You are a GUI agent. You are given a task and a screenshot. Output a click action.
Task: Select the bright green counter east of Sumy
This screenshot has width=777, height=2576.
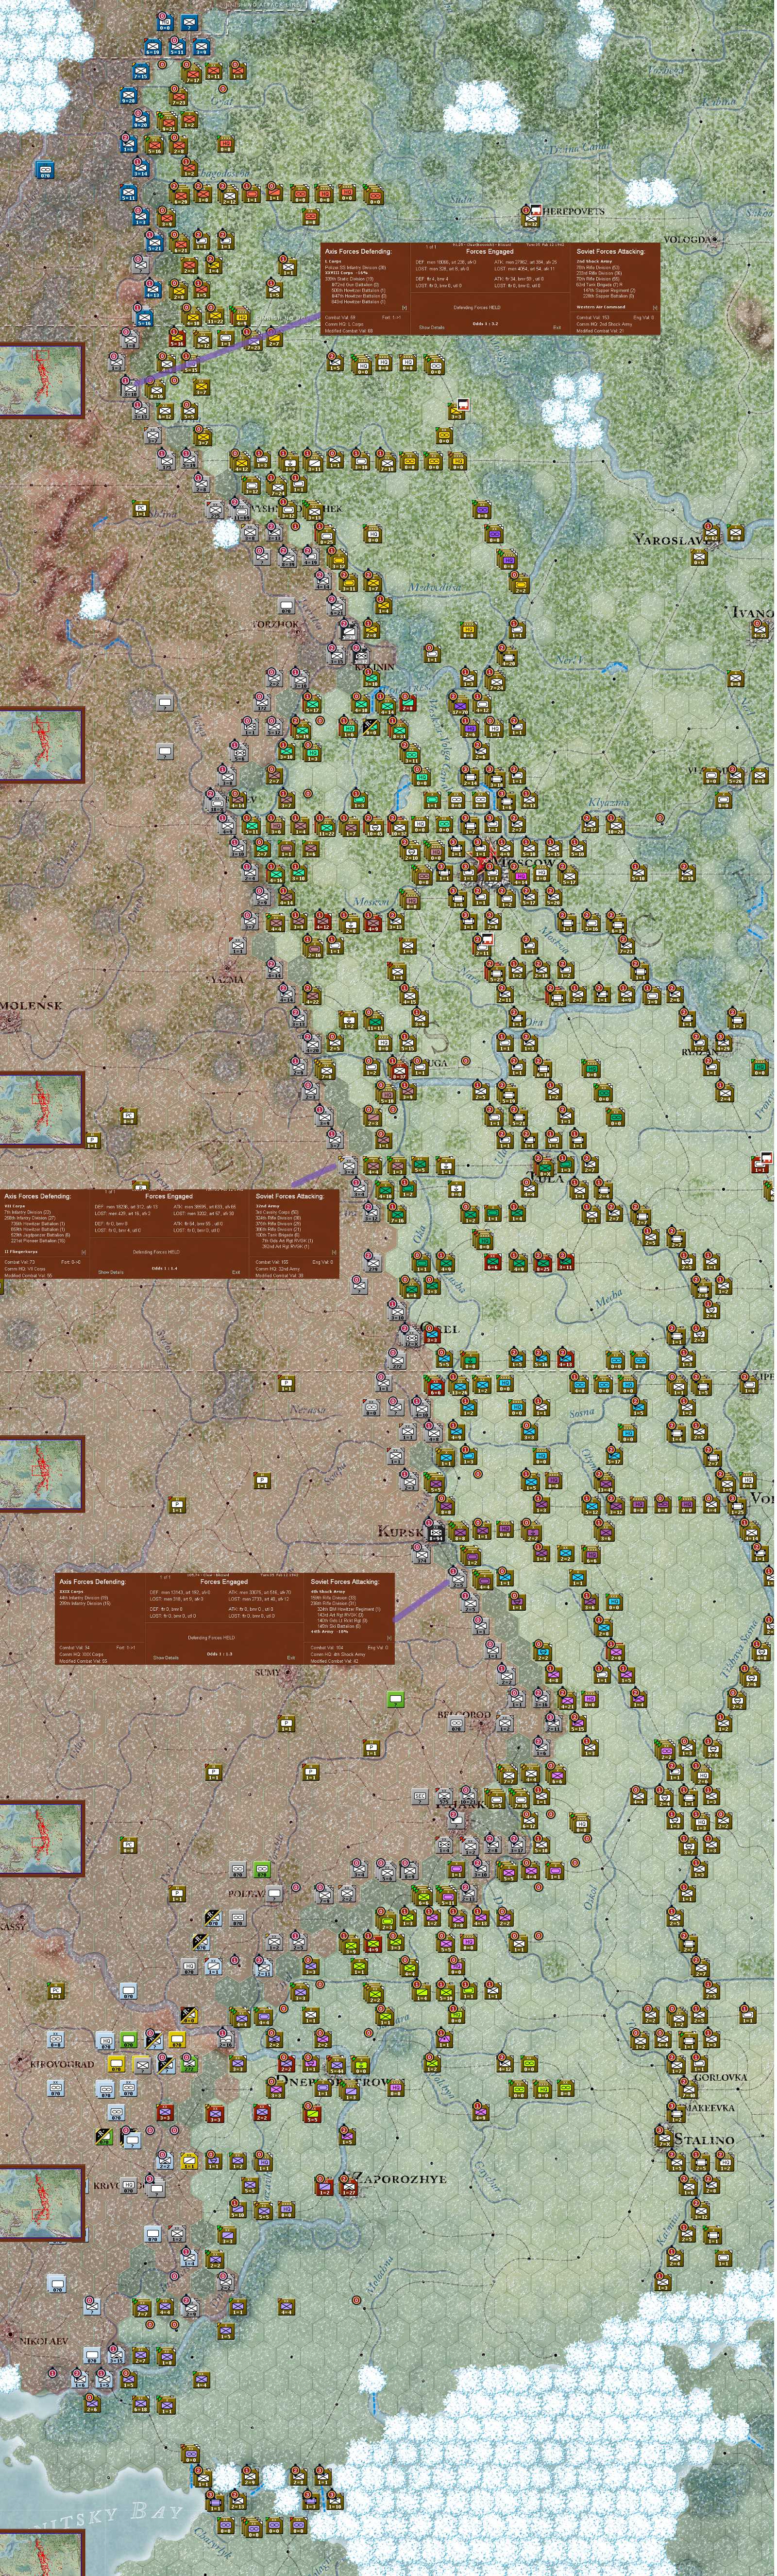[396, 1700]
